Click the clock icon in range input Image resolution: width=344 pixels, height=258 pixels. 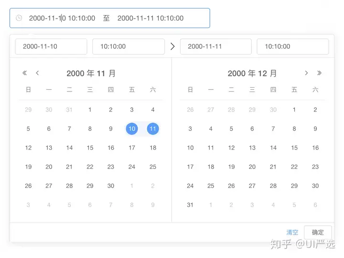click(x=19, y=18)
